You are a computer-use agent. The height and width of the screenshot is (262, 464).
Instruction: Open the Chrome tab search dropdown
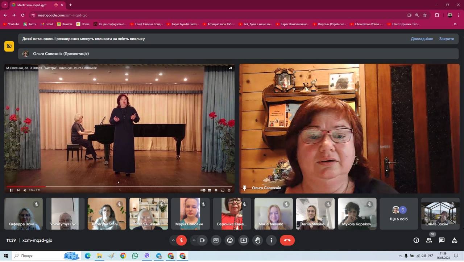coord(5,5)
